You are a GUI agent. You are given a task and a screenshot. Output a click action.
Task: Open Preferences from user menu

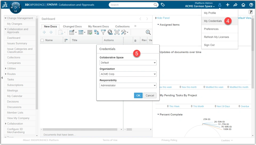click(211, 29)
